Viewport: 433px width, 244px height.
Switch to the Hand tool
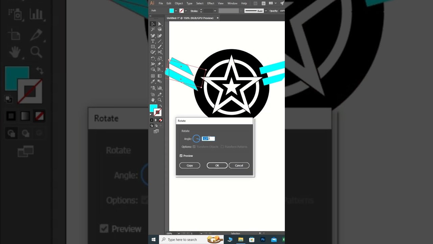pos(153,100)
